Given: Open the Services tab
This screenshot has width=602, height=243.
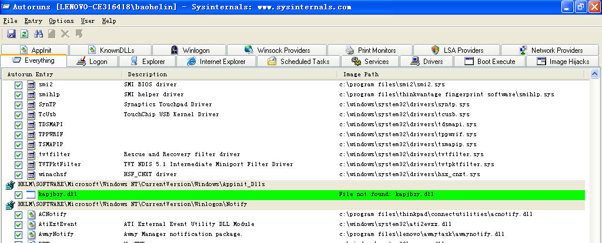Looking at the screenshot, I should 370,61.
